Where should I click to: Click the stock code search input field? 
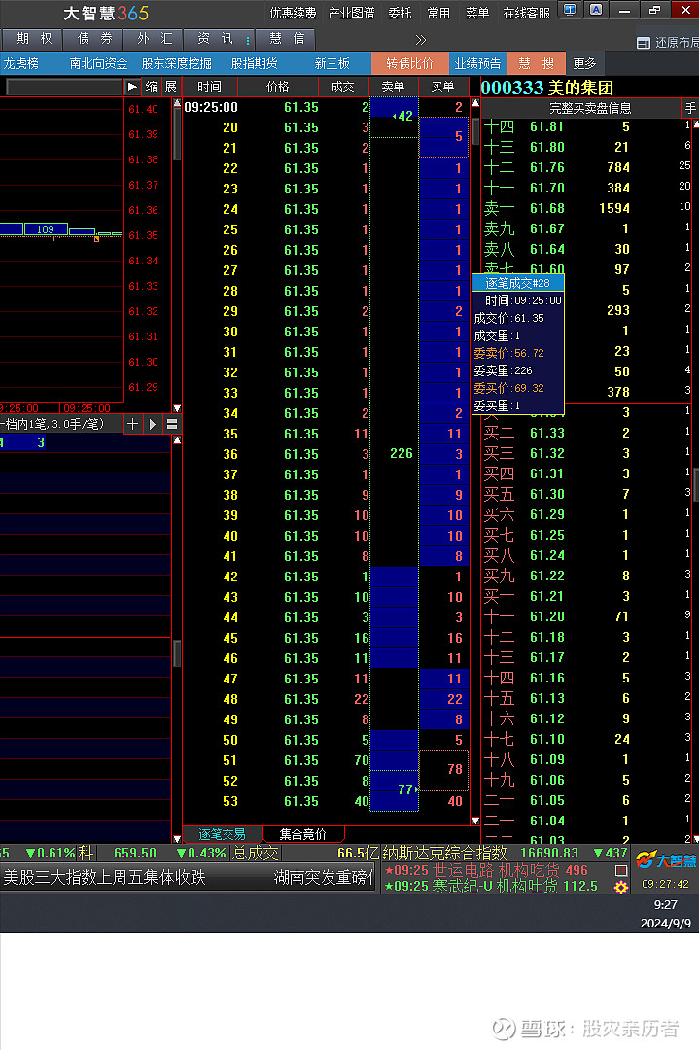[x=64, y=87]
